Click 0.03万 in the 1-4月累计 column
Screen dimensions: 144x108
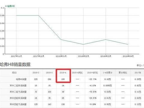click(108, 92)
